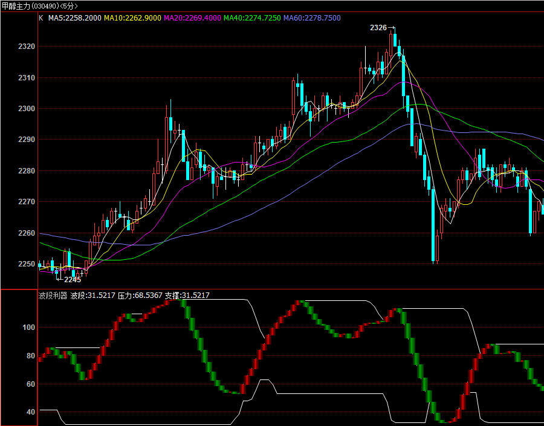Click the 100 indicator axis label
544x426 pixels.
[29, 328]
